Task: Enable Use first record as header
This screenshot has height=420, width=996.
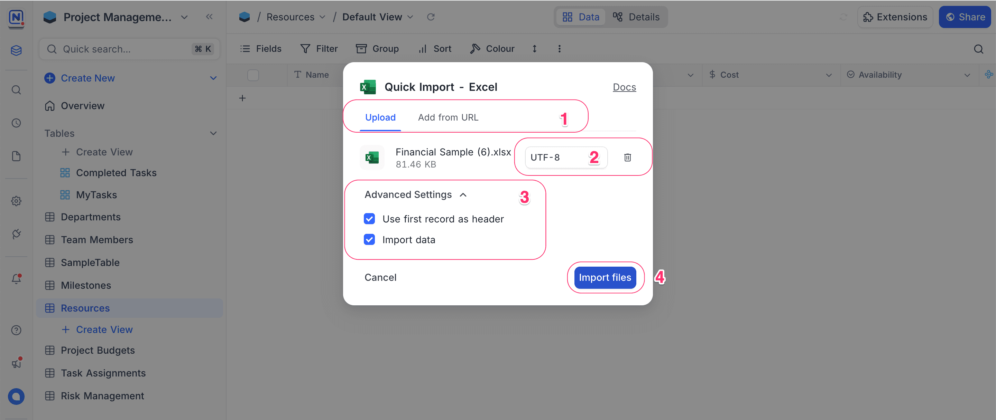Action: (x=369, y=219)
